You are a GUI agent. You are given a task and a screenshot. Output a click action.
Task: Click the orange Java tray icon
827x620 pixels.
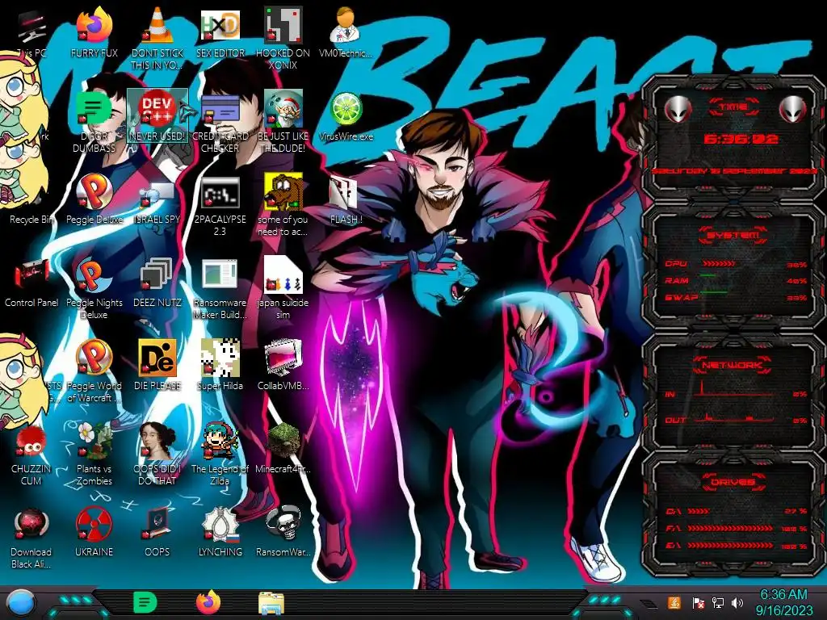[674, 602]
